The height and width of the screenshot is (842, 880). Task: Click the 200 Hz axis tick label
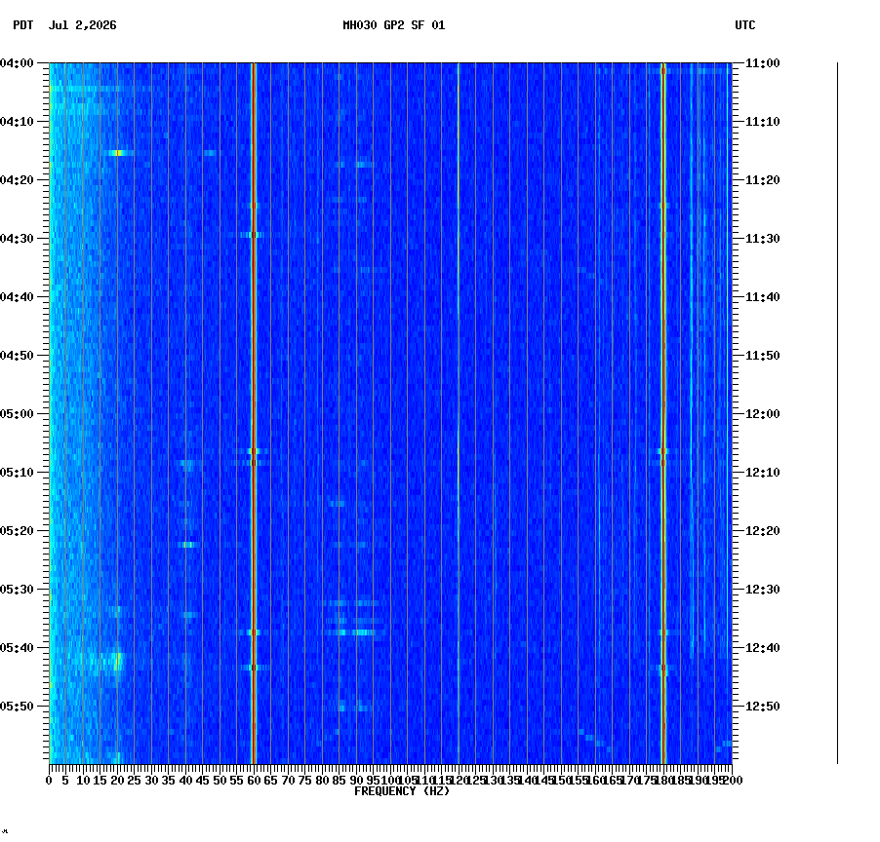733,781
